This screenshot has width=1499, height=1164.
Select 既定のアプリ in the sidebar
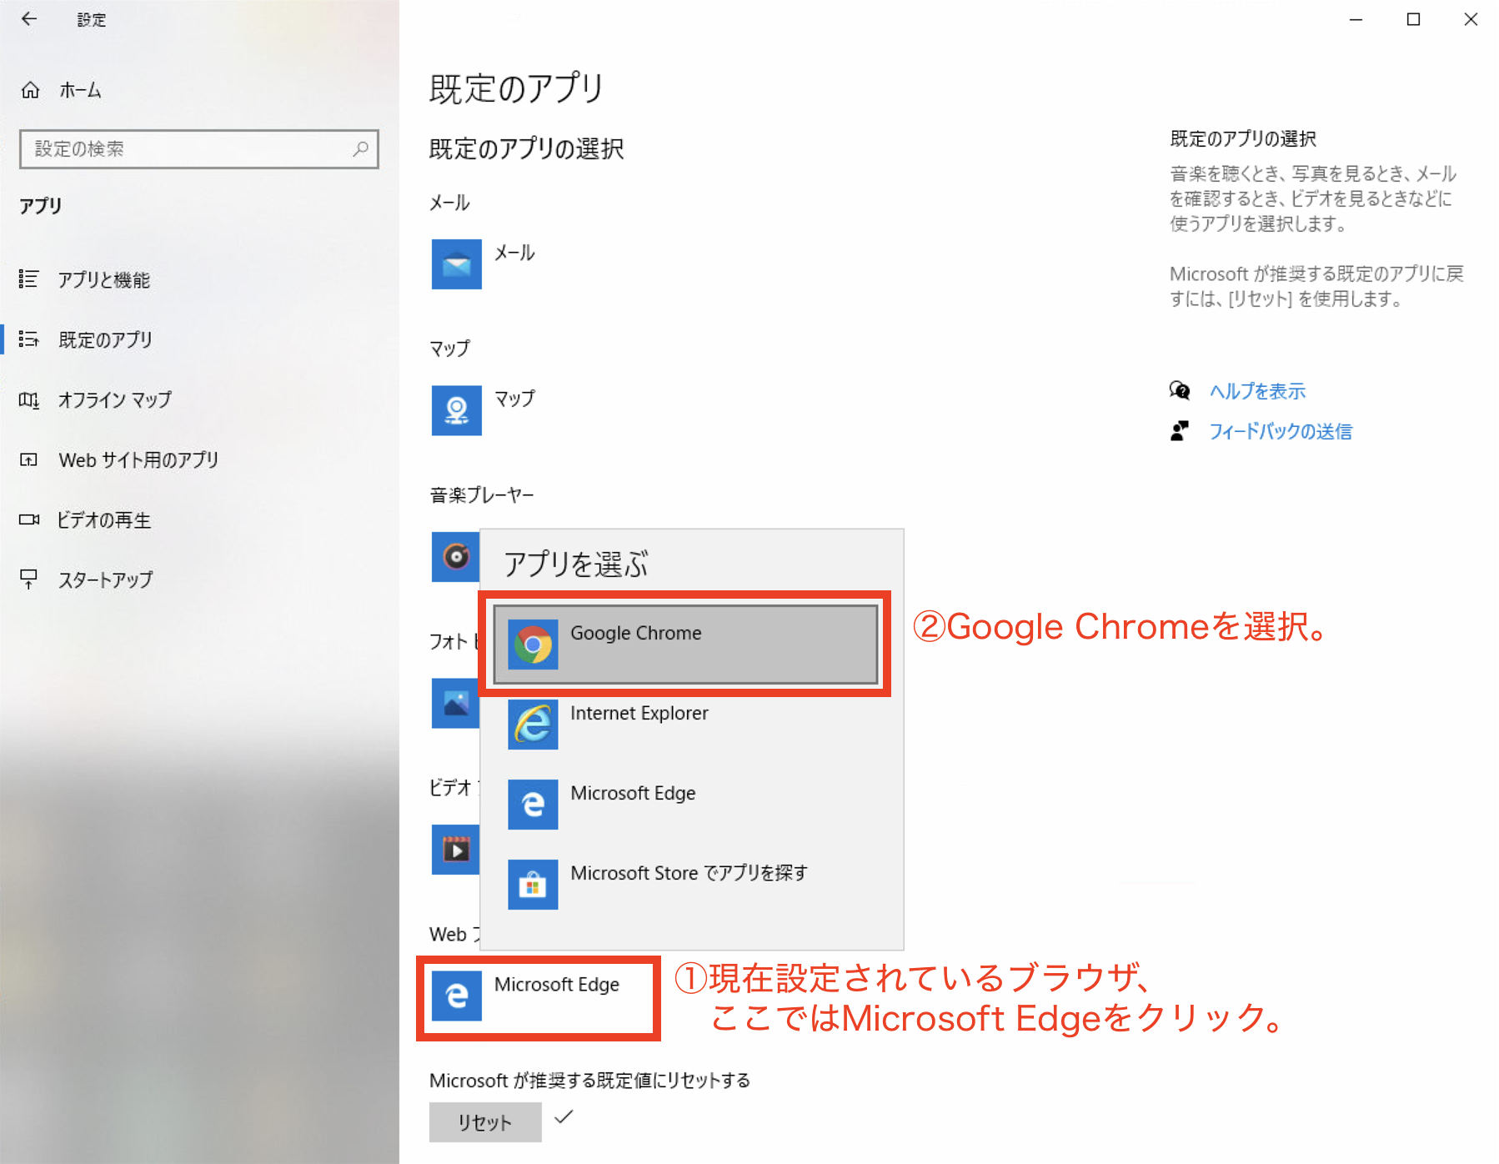coord(199,339)
